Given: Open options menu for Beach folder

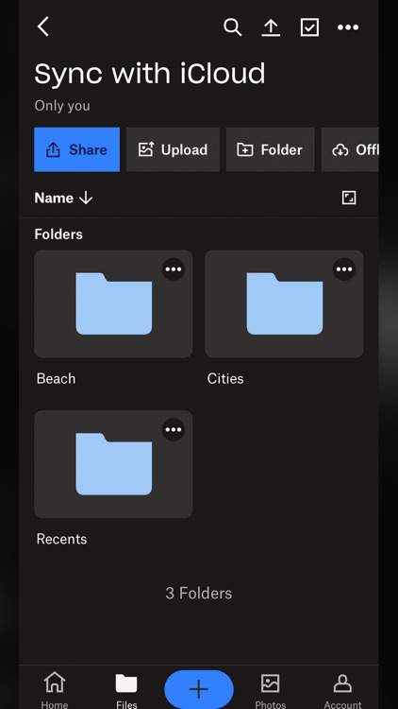Looking at the screenshot, I should coord(174,269).
